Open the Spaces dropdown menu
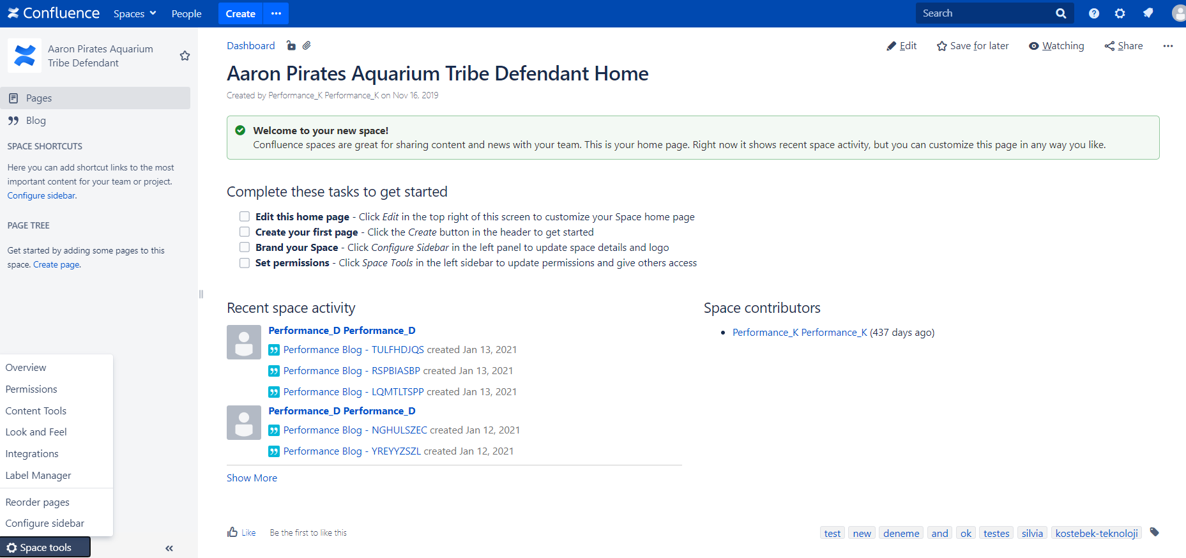Screen dimensions: 1186x558 [x=135, y=13]
